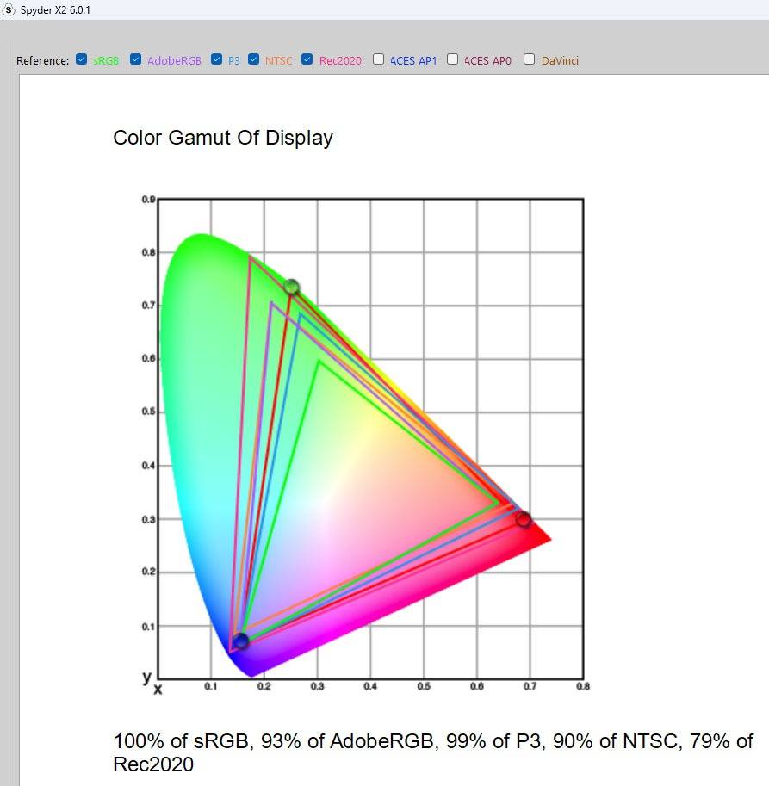Viewport: 769px width, 786px height.
Task: Click the top vertex of green sRGB triangle
Action: pyautogui.click(x=319, y=361)
